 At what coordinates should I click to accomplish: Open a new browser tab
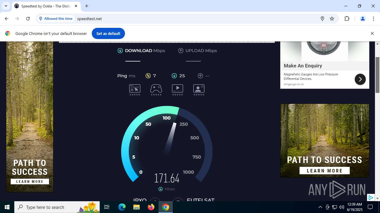(x=87, y=6)
